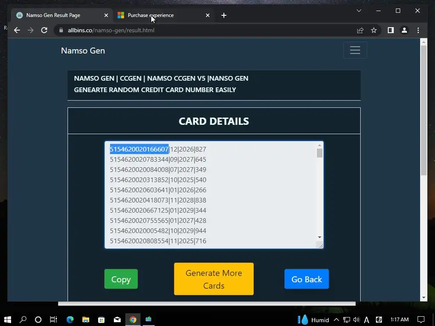Click the row ending in 09|2027|645
The width and height of the screenshot is (435, 326).
coord(158,160)
